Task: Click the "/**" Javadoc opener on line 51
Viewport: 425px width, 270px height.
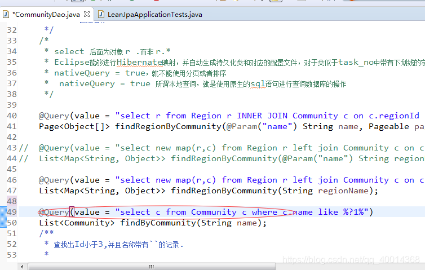Action: [47, 233]
